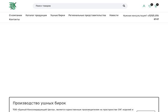
Task: Open the 'О компании' menu item
Action: coord(15,15)
